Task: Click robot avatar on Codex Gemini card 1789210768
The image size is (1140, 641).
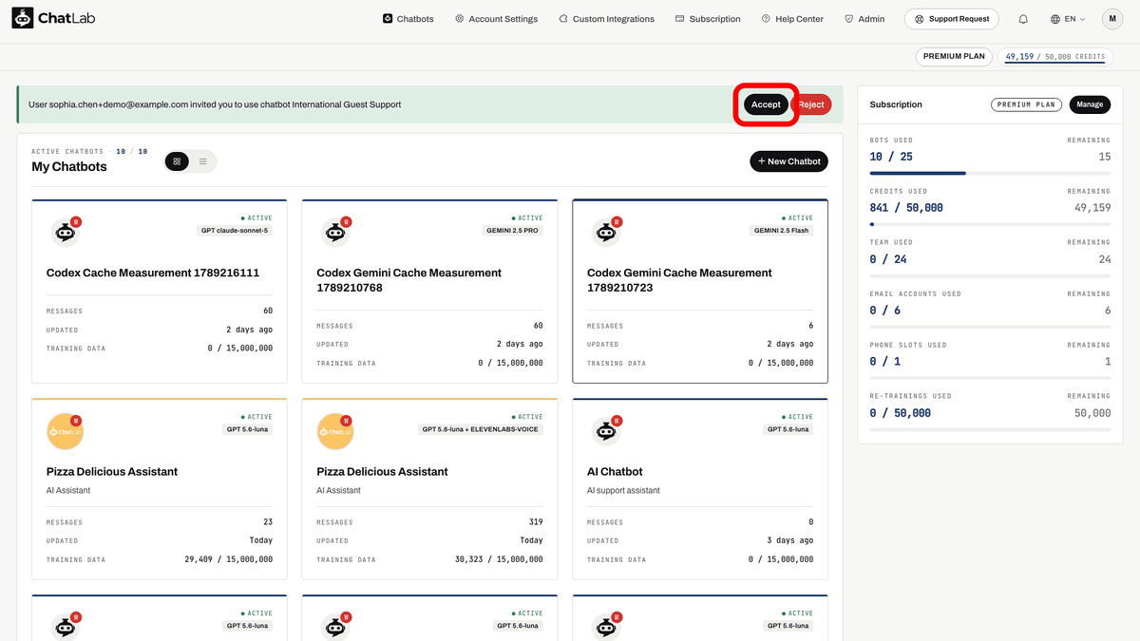Action: tap(333, 232)
